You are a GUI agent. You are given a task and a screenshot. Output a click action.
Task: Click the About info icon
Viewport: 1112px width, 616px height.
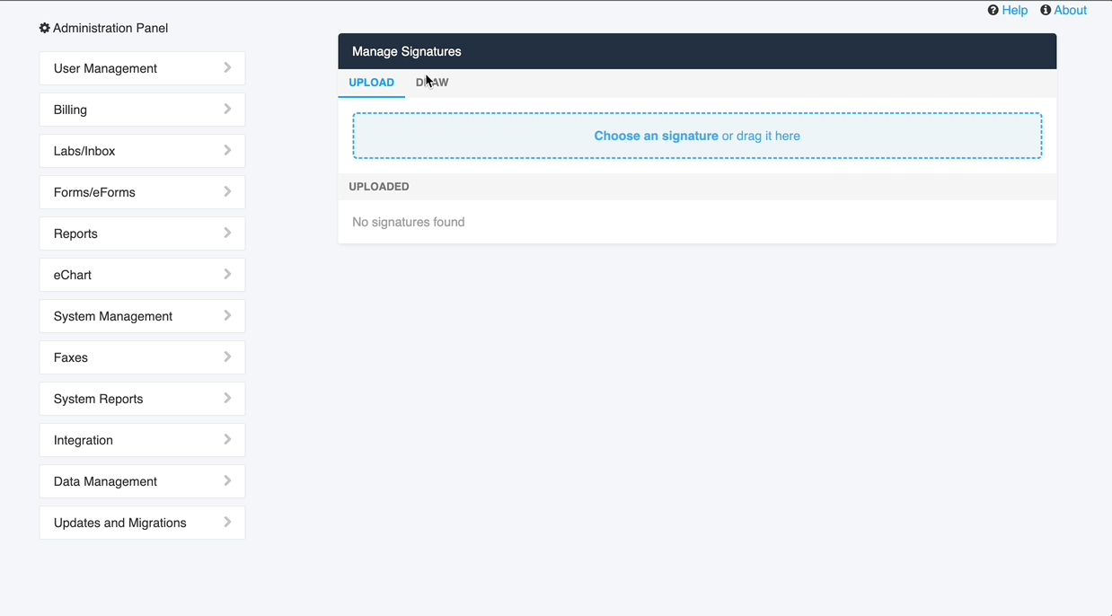(x=1046, y=10)
